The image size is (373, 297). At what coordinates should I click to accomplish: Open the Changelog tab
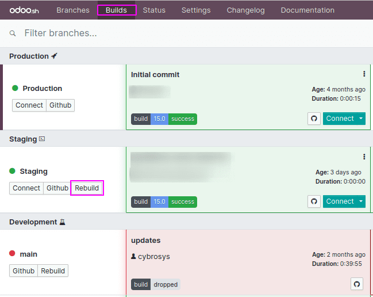(245, 10)
